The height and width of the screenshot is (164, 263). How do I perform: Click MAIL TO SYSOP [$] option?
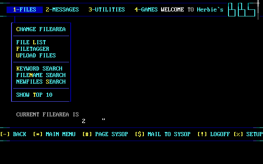[163, 134]
